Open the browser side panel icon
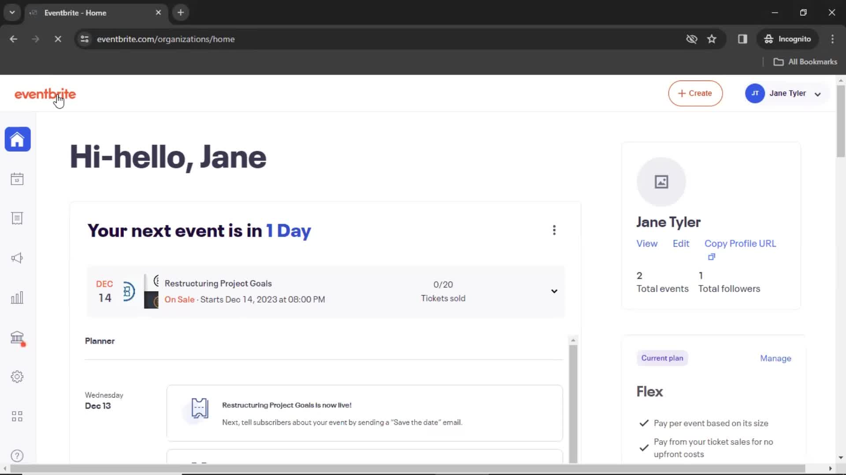846x475 pixels. tap(742, 39)
